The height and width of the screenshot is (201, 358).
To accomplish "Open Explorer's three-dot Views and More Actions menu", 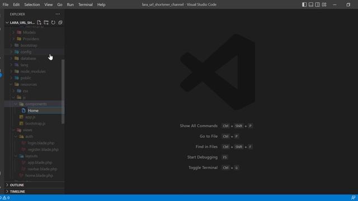I will click(58, 14).
